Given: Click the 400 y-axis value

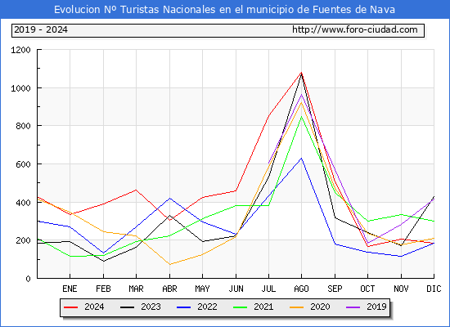Looking at the screenshot, I should pos(23,203).
